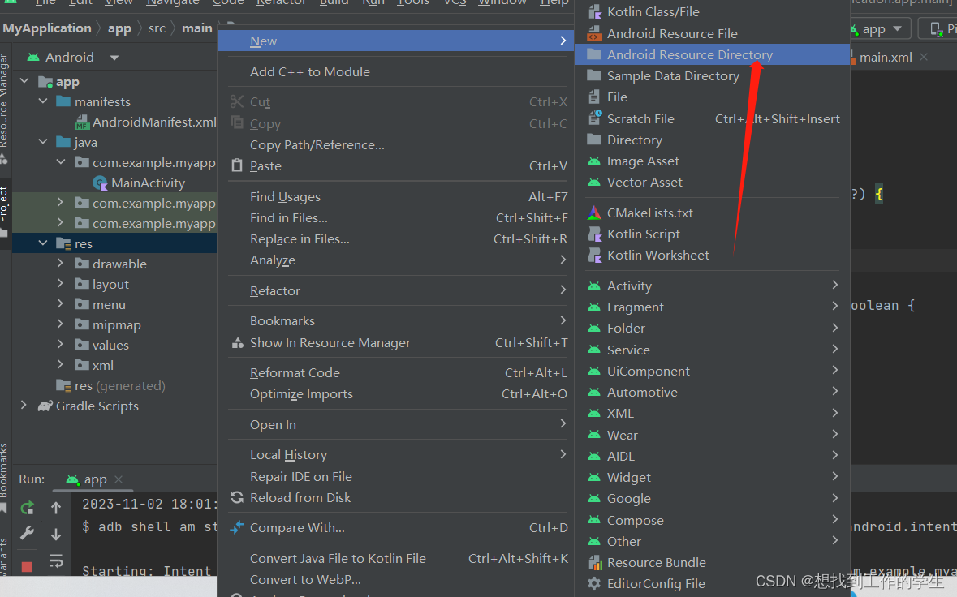Click the Scratch File icon
957x597 pixels.
tap(594, 118)
